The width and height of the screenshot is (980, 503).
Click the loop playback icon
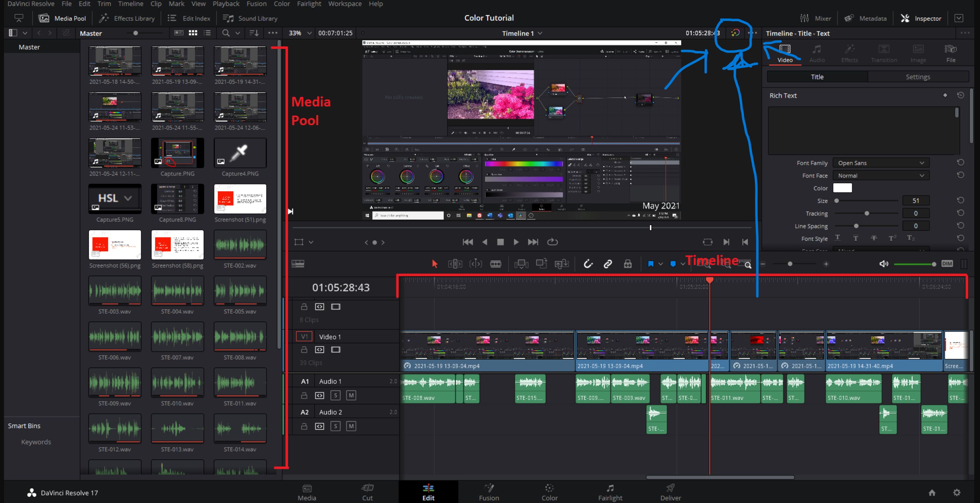tap(552, 242)
